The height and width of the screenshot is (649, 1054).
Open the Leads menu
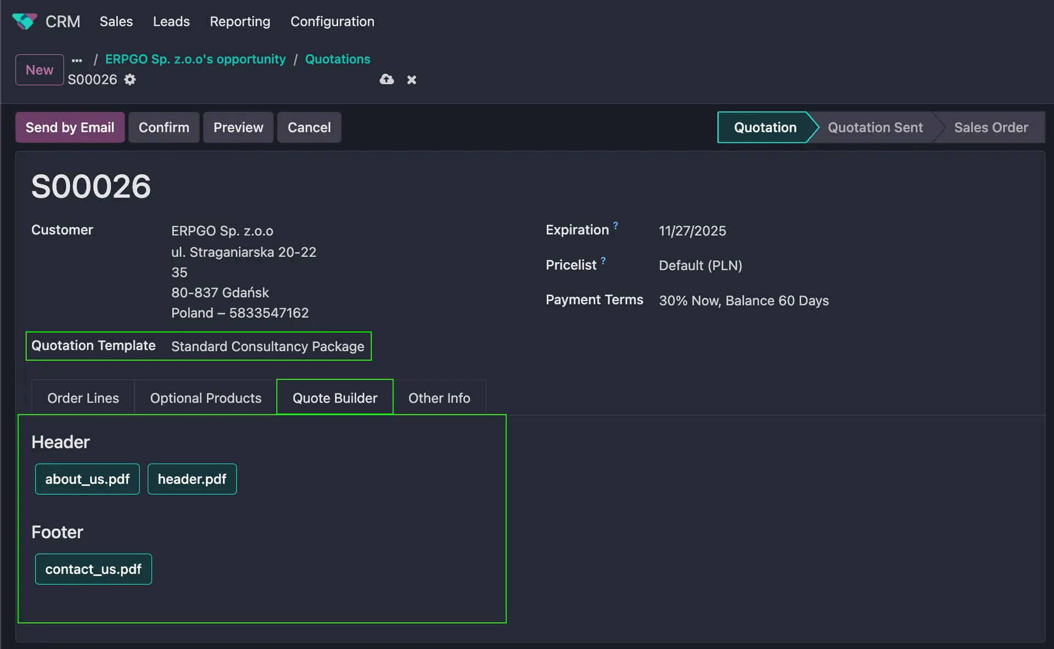pos(171,21)
